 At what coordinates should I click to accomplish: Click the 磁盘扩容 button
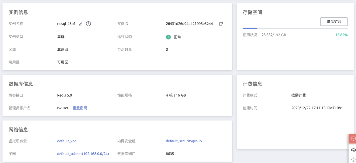(x=334, y=22)
